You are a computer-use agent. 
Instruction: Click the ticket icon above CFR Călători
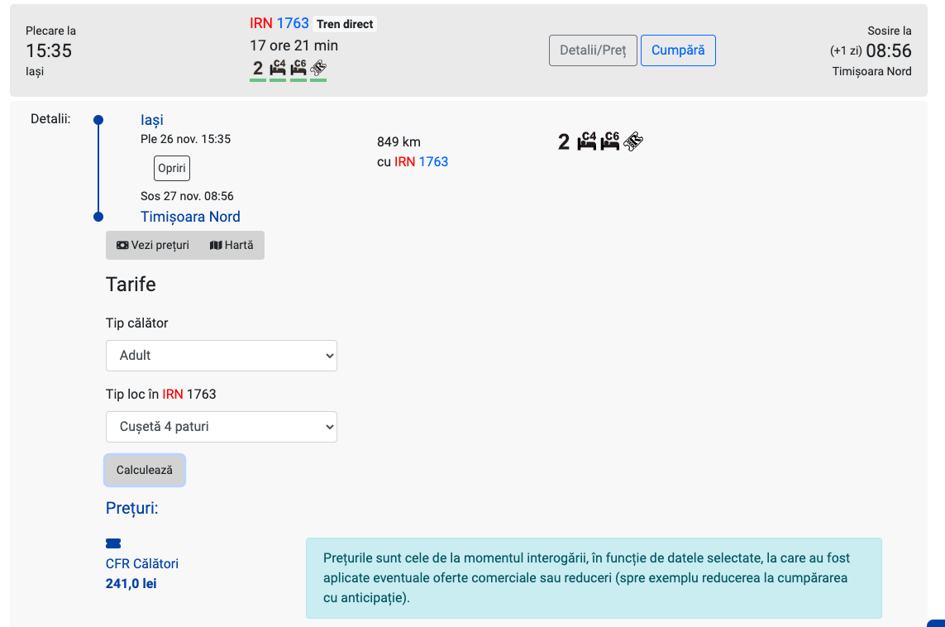pos(113,543)
